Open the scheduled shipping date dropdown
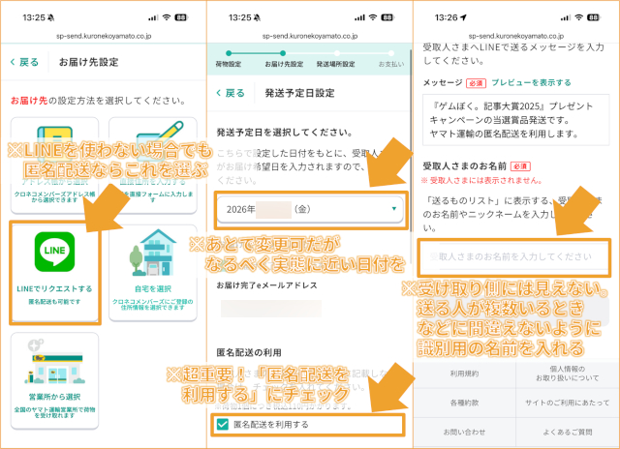 coord(310,207)
